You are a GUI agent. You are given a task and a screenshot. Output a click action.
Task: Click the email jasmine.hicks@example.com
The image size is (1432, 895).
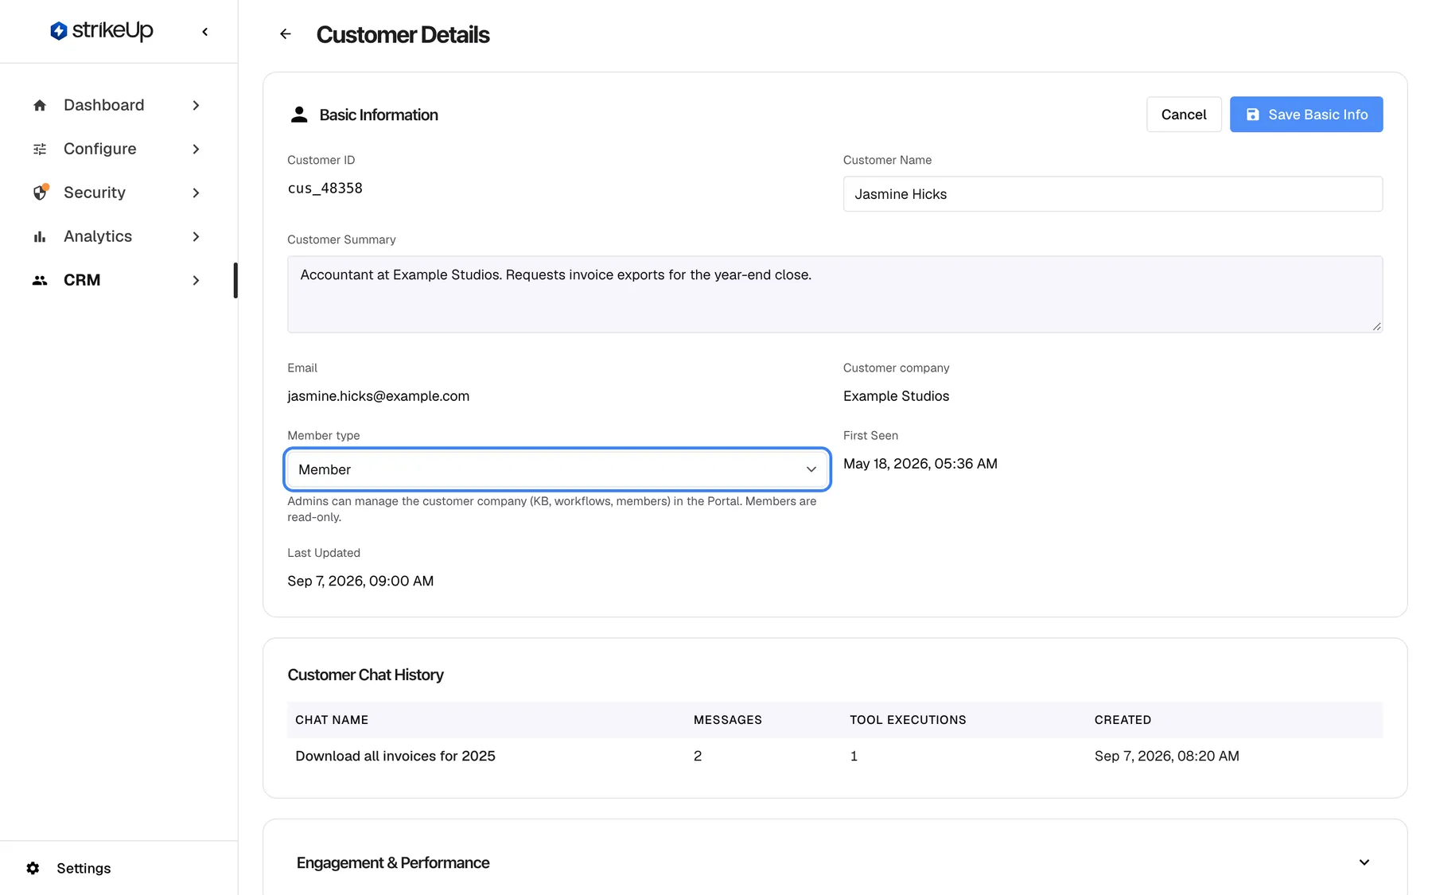378,396
